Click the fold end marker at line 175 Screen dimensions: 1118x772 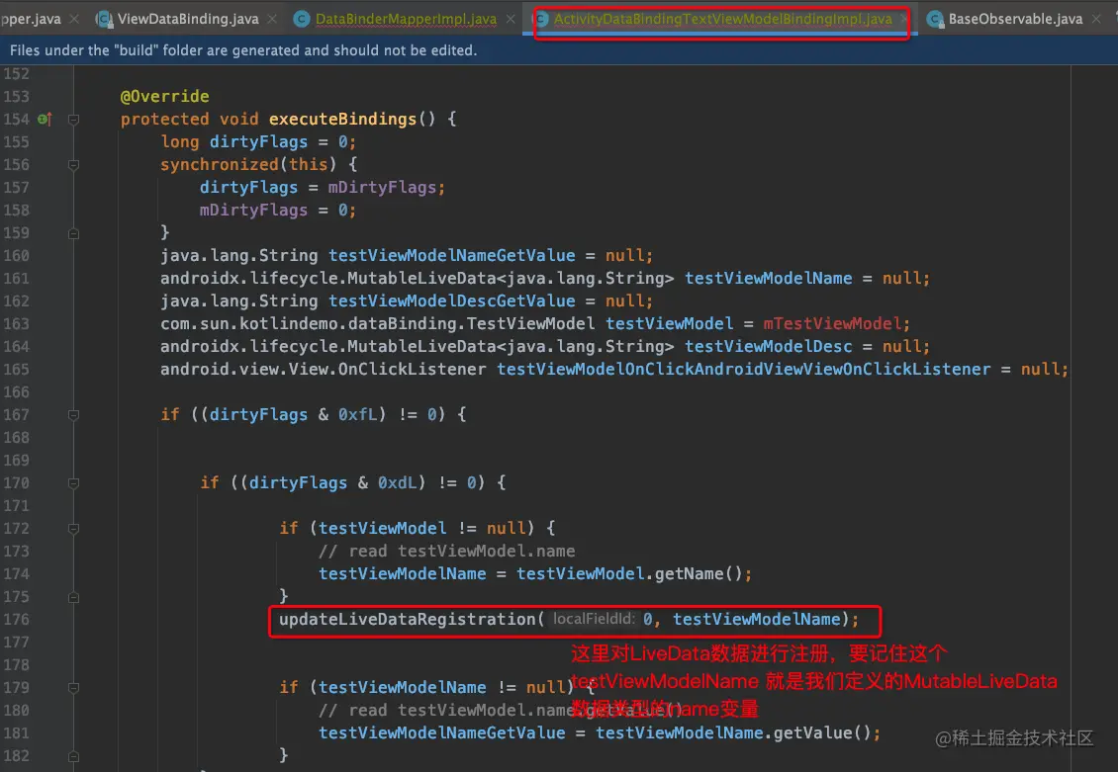point(73,597)
